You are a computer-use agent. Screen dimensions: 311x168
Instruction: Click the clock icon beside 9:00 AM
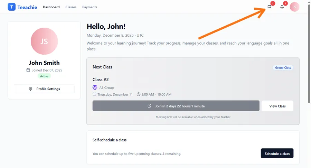click(x=139, y=94)
